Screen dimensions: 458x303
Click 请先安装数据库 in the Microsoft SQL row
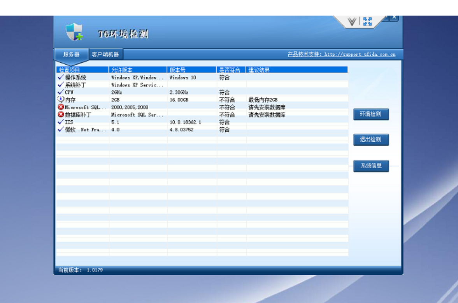pyautogui.click(x=267, y=107)
